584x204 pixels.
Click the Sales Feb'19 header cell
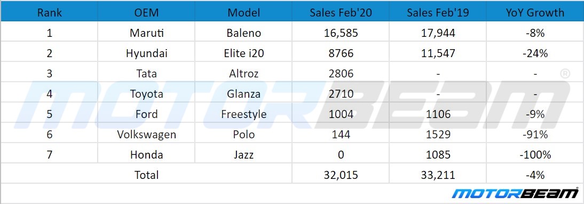[x=438, y=13]
